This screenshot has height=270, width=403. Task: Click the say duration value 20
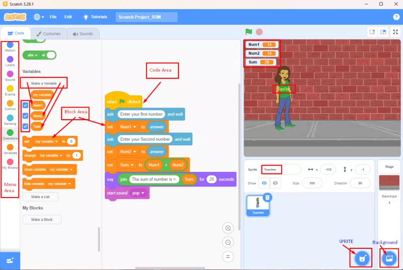click(x=212, y=179)
